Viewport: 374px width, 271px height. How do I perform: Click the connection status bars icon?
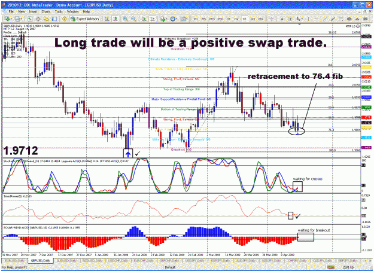330,267
